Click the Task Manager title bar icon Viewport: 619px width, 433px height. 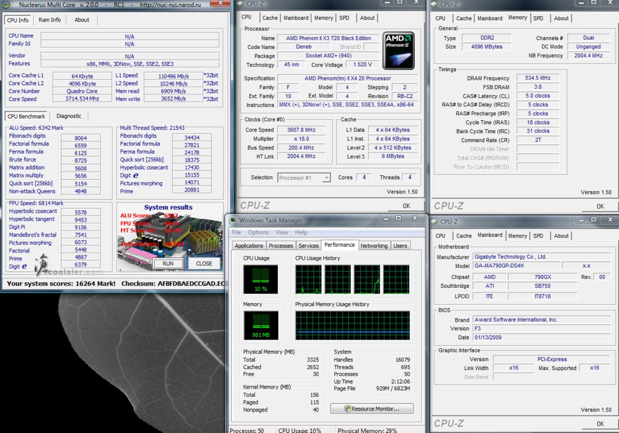click(233, 220)
